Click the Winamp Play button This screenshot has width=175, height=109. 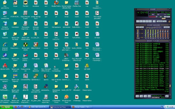click(x=141, y=21)
